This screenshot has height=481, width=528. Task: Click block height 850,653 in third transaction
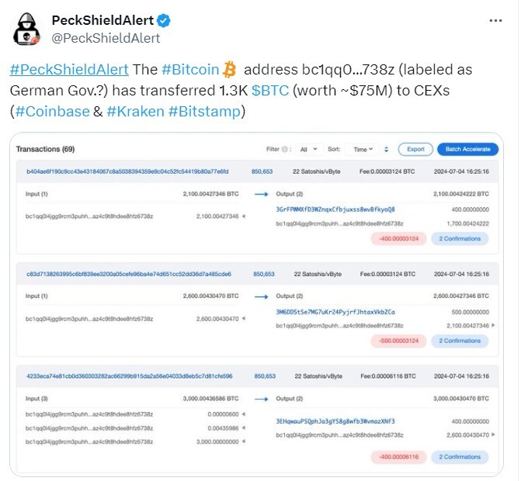click(x=265, y=376)
